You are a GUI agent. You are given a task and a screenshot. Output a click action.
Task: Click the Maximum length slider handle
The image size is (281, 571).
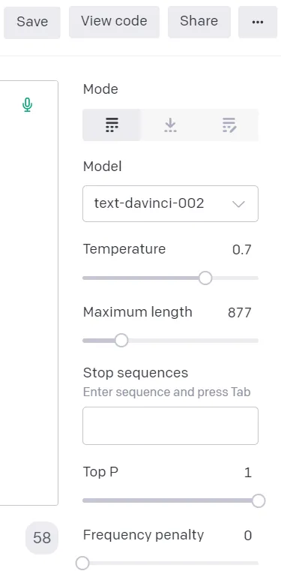(x=121, y=341)
